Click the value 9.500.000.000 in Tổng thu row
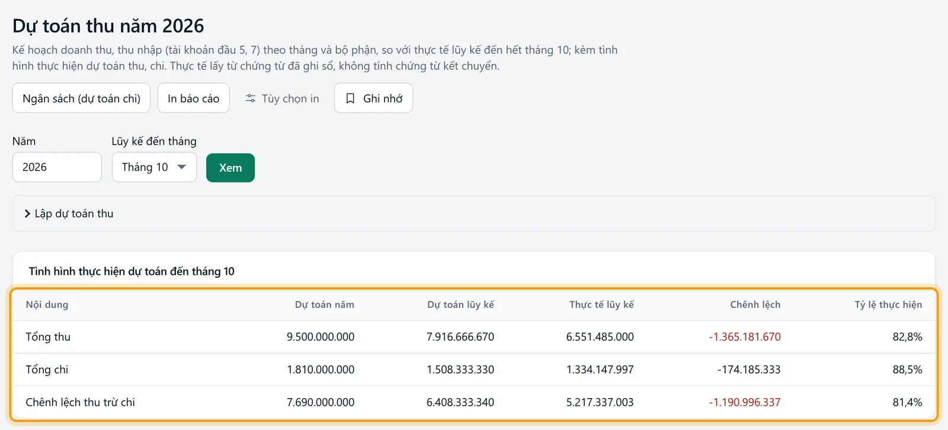 click(321, 337)
